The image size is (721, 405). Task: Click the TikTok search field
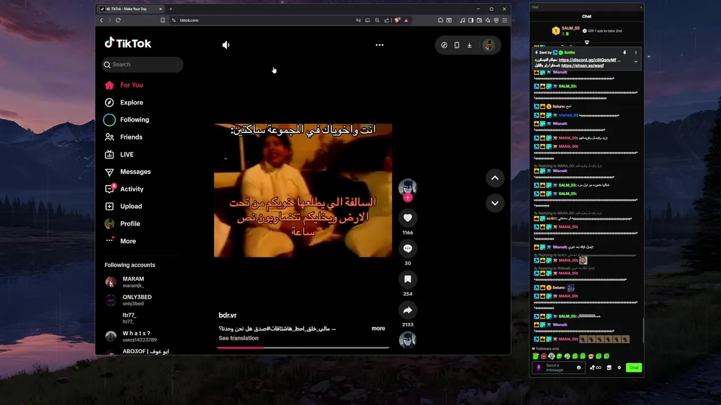tap(143, 65)
